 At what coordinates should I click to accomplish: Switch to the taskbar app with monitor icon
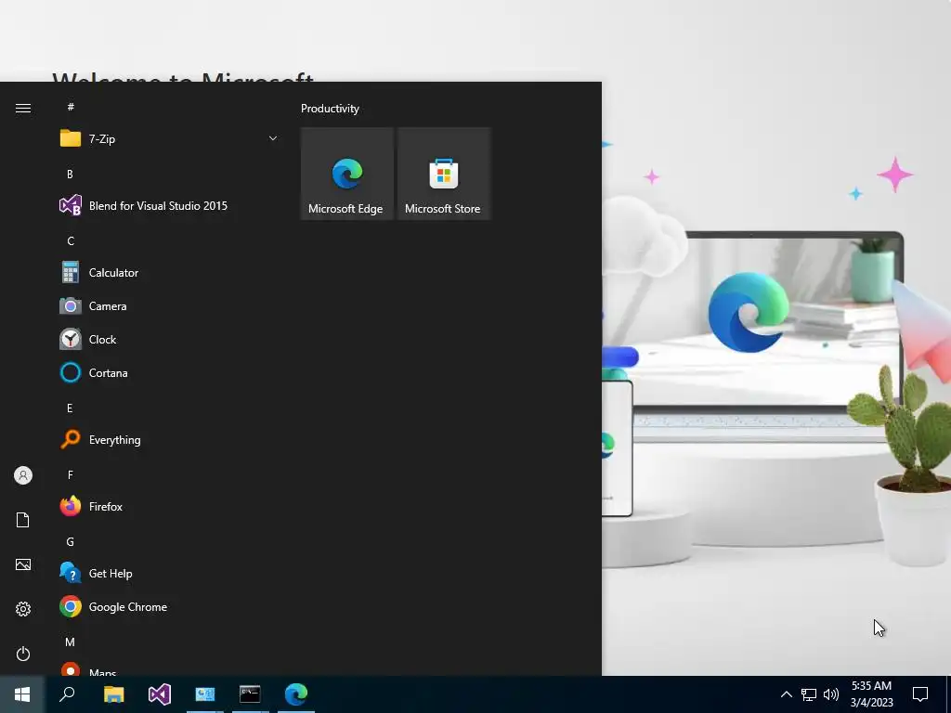click(x=205, y=694)
